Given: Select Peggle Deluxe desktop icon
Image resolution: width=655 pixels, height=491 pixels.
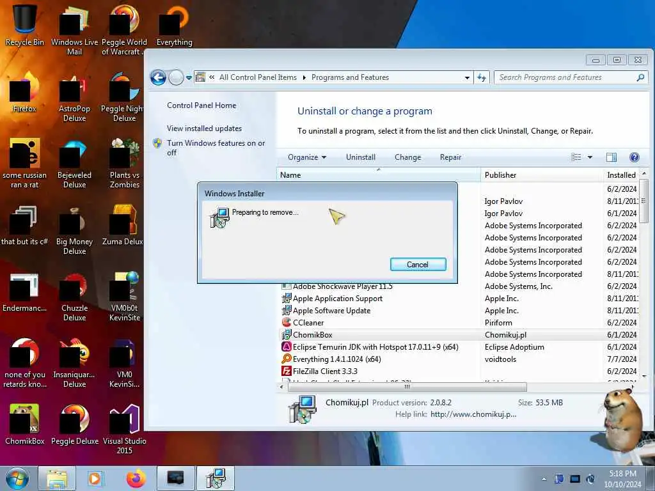Looking at the screenshot, I should click(74, 424).
